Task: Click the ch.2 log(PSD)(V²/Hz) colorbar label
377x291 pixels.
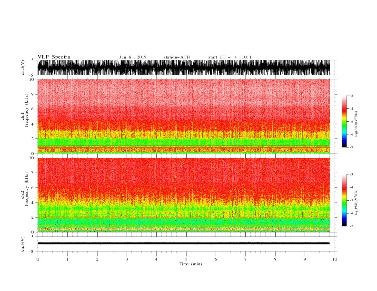Action: click(356, 203)
